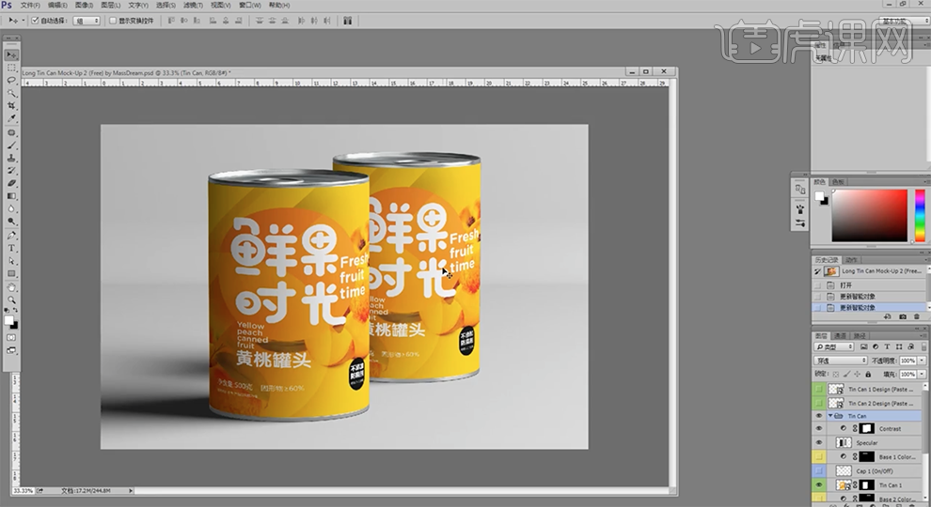Select the Eyedropper tool

pyautogui.click(x=11, y=118)
